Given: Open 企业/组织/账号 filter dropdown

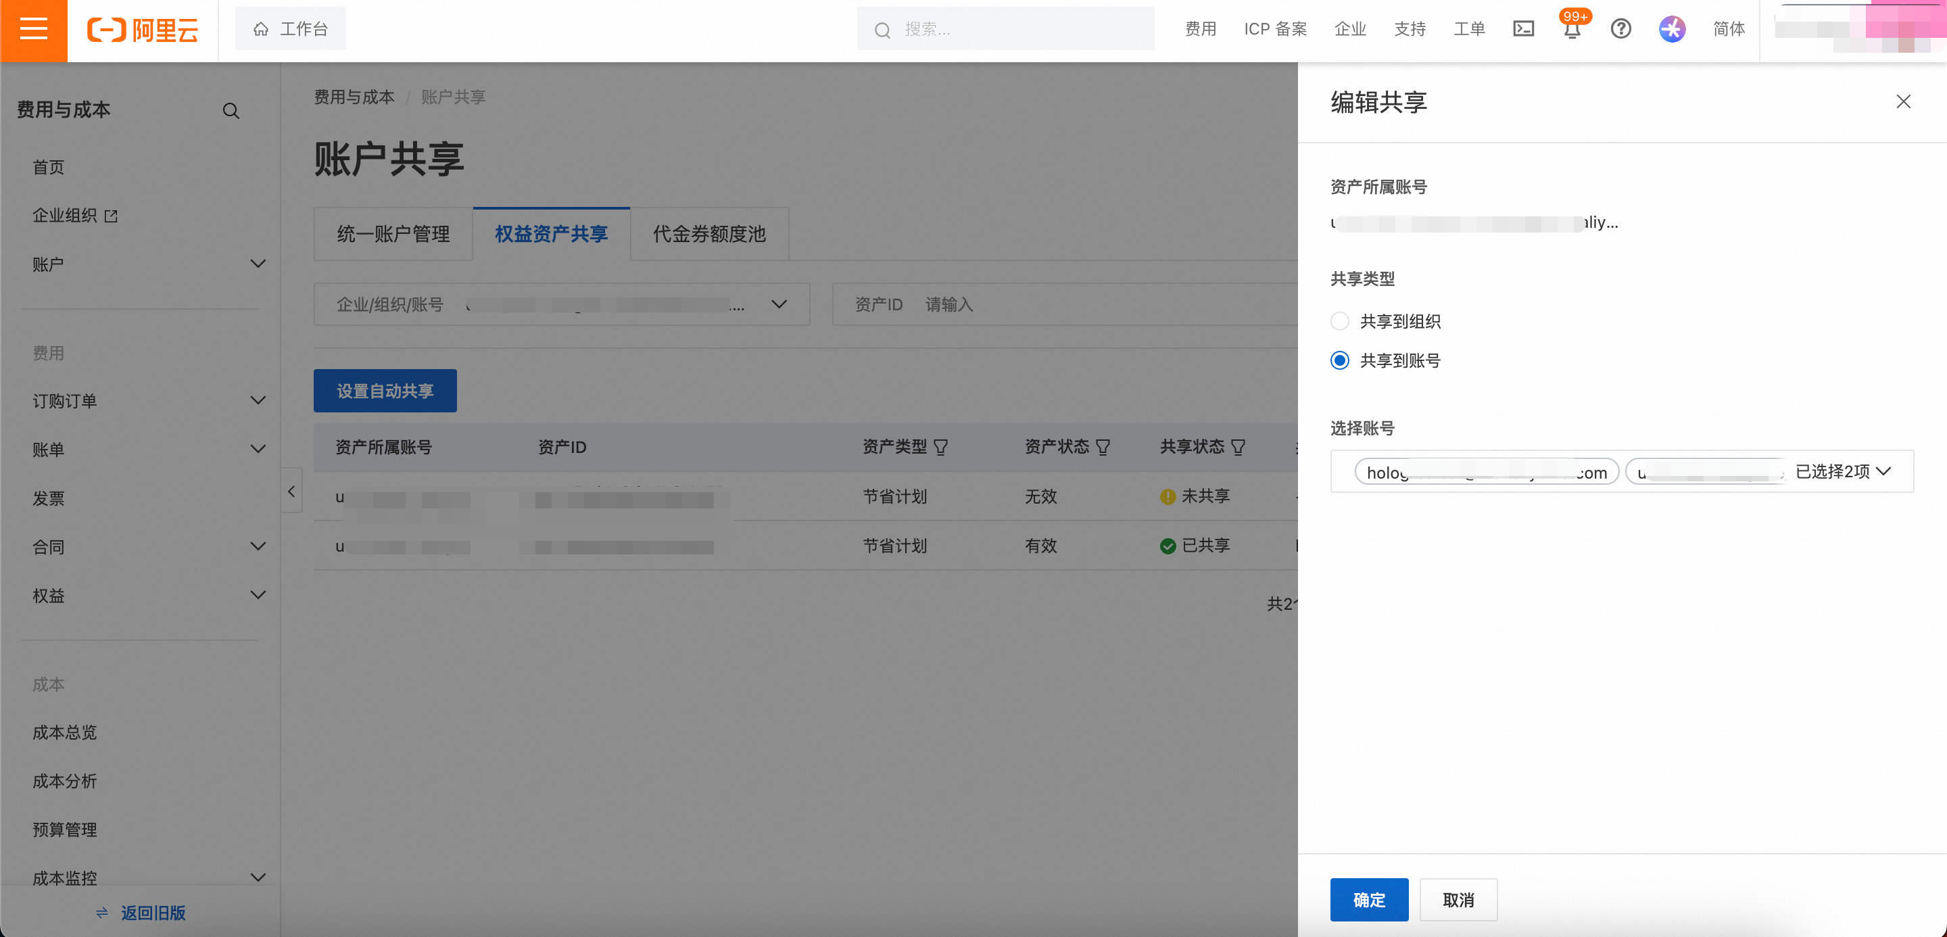Looking at the screenshot, I should [x=562, y=304].
